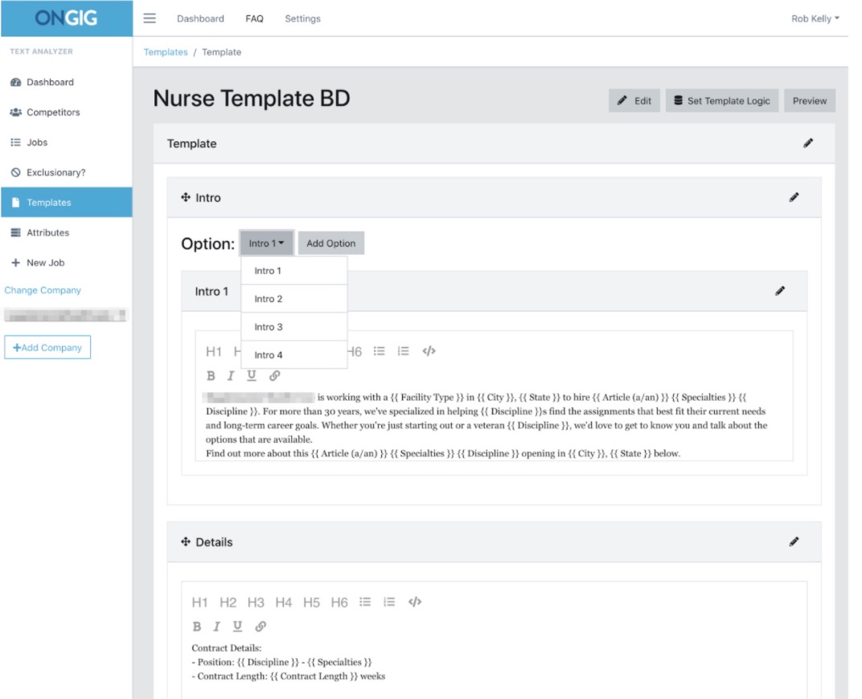Image resolution: width=862 pixels, height=699 pixels.
Task: Click pencil icon in Template header
Action: pos(807,143)
